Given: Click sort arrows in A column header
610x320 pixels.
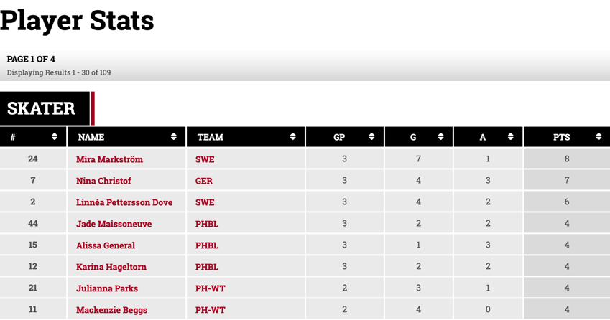Looking at the screenshot, I should click(511, 137).
